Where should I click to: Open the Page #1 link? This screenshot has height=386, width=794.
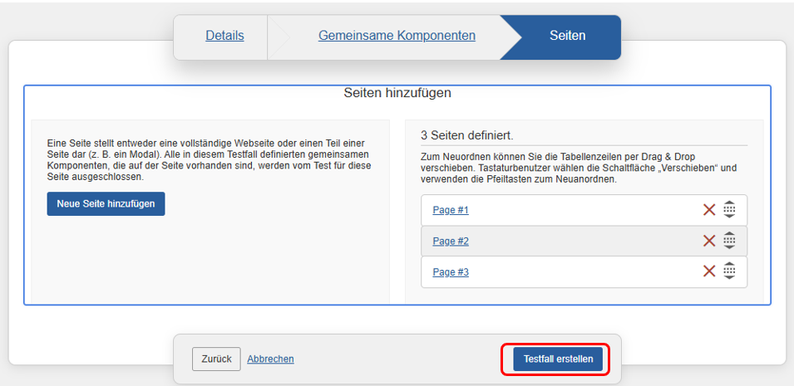point(451,210)
